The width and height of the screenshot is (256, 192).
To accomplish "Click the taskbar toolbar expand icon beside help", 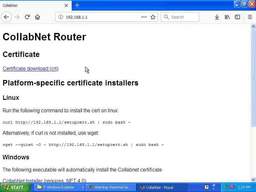I will click(x=213, y=187).
